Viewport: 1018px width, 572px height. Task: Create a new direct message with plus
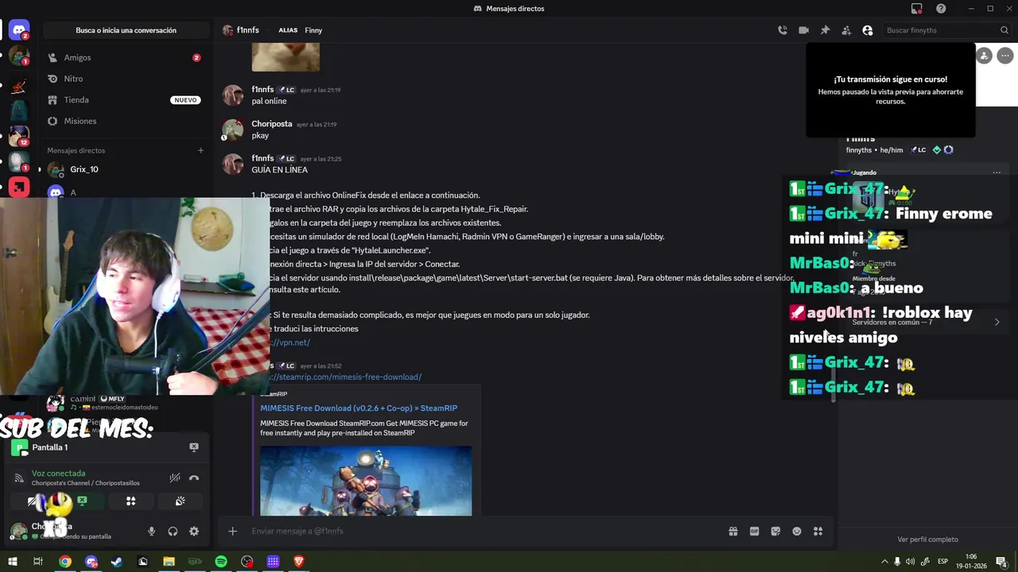pyautogui.click(x=200, y=150)
